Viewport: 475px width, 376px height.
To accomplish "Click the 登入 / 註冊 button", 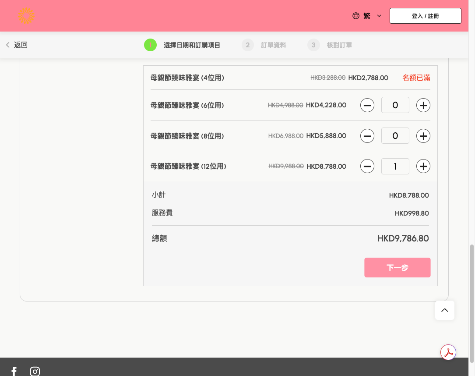I will pyautogui.click(x=426, y=16).
